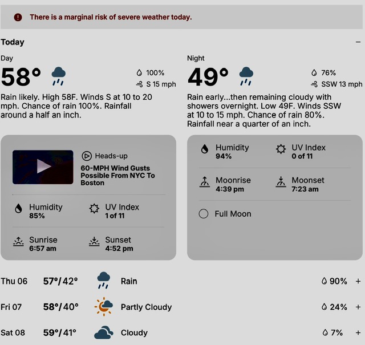Click the Day rain cloud icon
The image size is (365, 345).
click(59, 75)
